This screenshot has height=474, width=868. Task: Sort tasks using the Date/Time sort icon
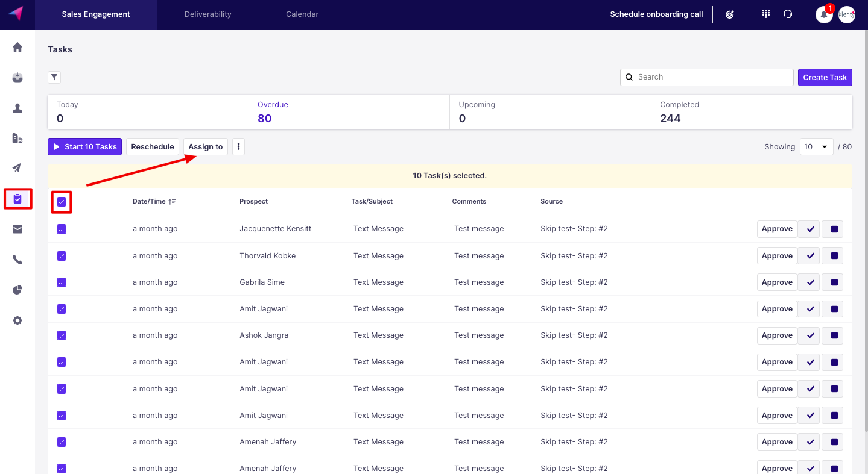pos(173,201)
